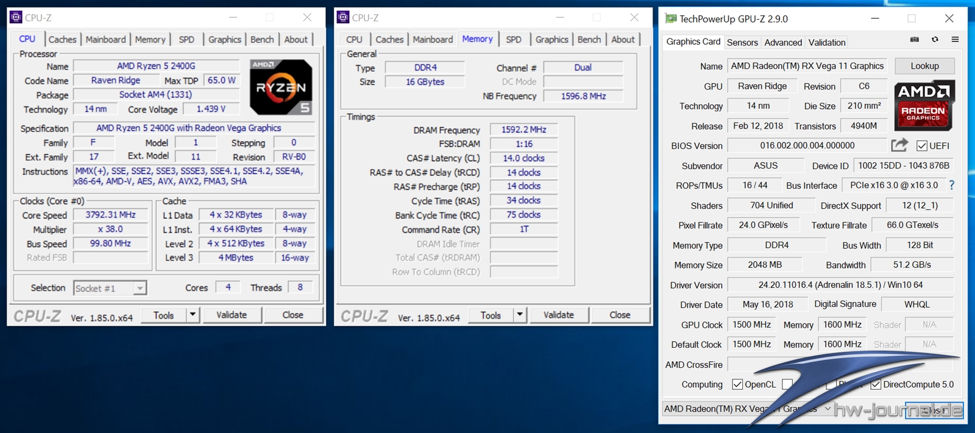The width and height of the screenshot is (975, 433).
Task: Click the memory Size value "16 GBytes"
Action: tap(425, 82)
